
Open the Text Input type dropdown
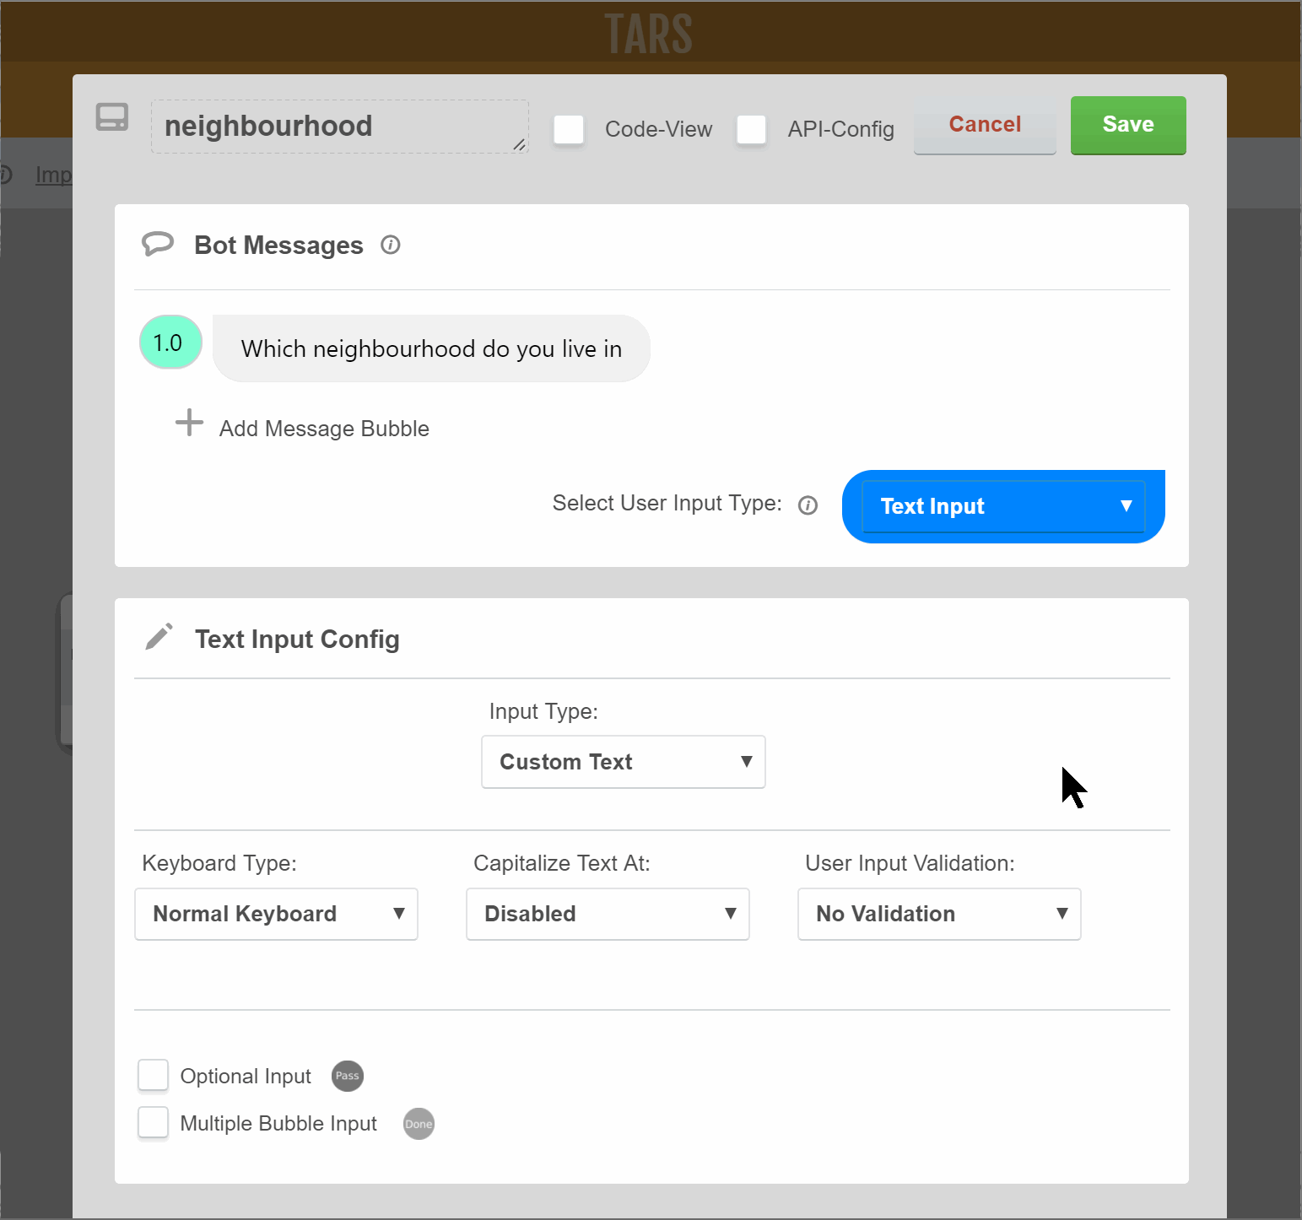(1003, 506)
